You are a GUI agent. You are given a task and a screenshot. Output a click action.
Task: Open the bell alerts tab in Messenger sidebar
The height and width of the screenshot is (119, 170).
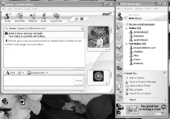[x=120, y=26]
